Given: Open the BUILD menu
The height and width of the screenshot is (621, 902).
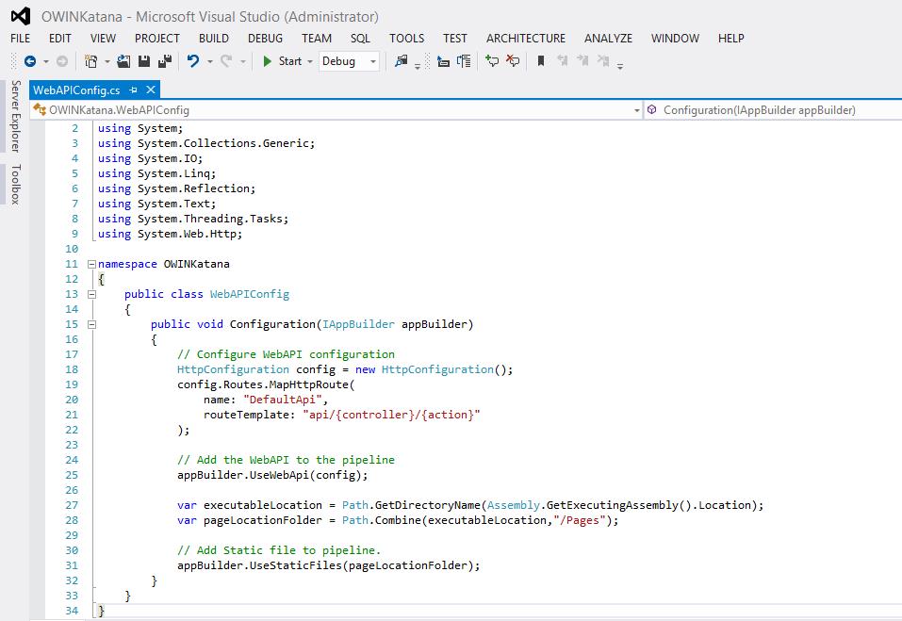Looking at the screenshot, I should [x=214, y=38].
